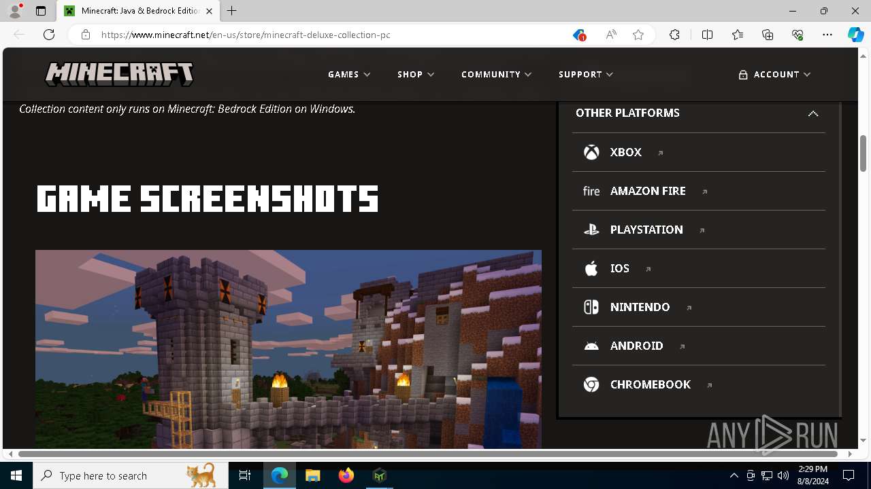Click the castle game screenshot
The width and height of the screenshot is (871, 489).
[x=289, y=349]
